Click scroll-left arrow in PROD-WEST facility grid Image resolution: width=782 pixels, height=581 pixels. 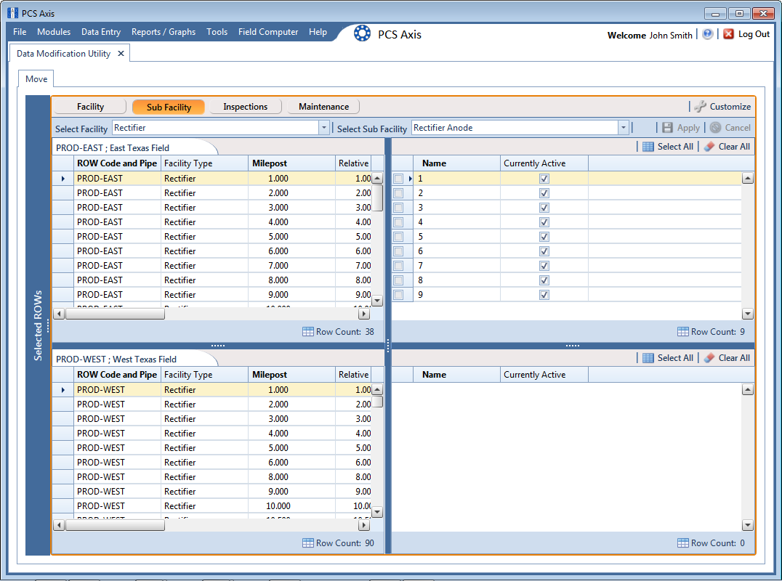(59, 524)
